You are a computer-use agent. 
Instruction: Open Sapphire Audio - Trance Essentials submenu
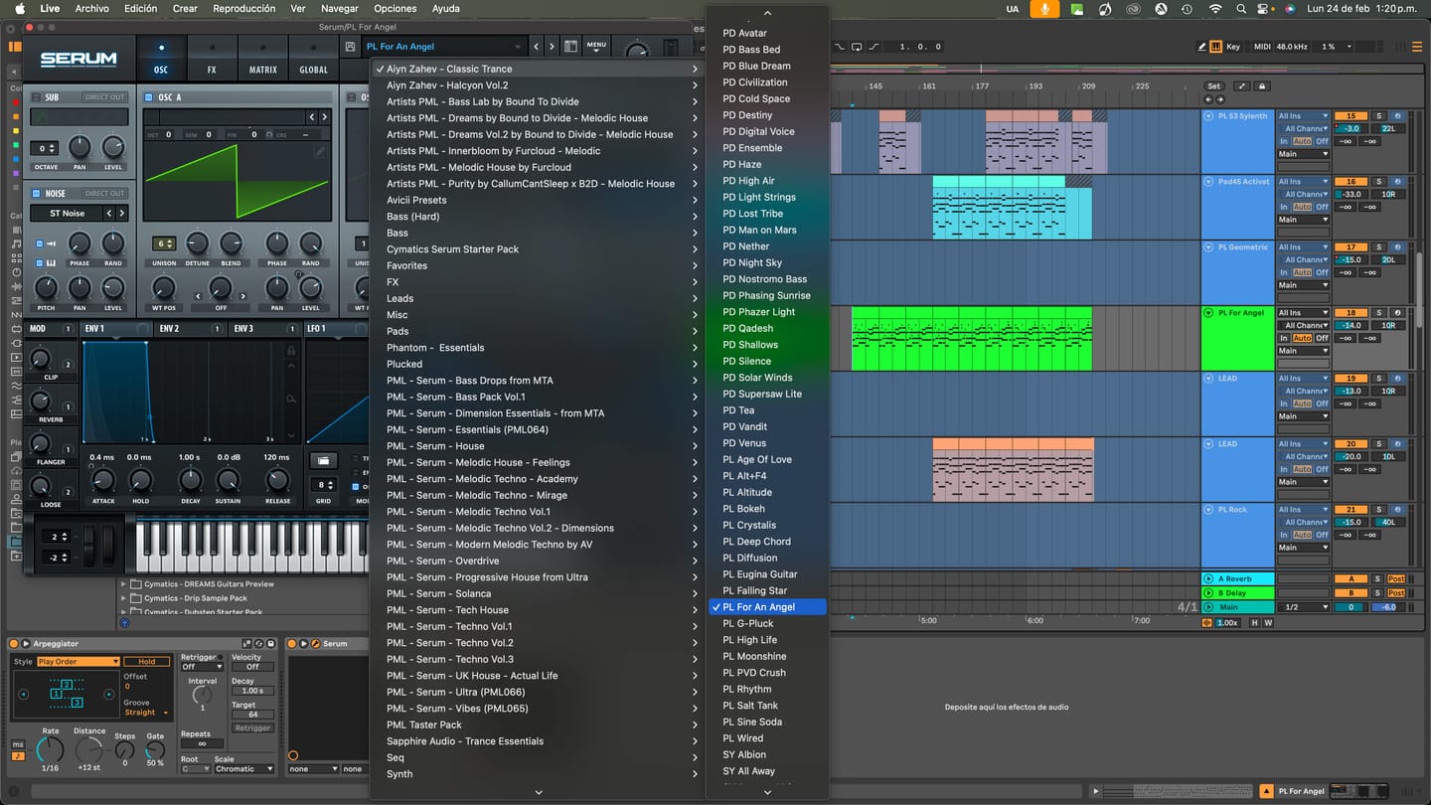(x=537, y=741)
